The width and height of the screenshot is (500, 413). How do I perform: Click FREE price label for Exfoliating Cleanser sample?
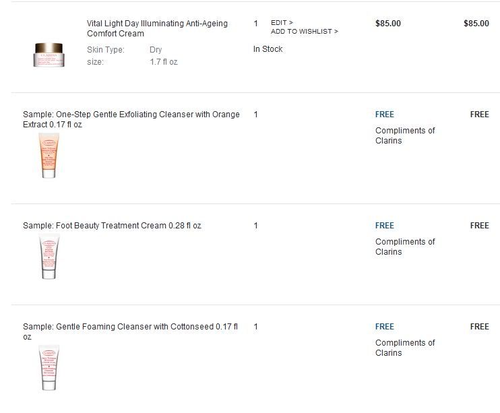click(x=385, y=115)
